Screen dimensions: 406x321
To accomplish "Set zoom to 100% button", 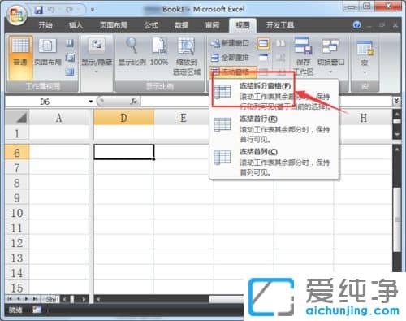I will pyautogui.click(x=159, y=52).
